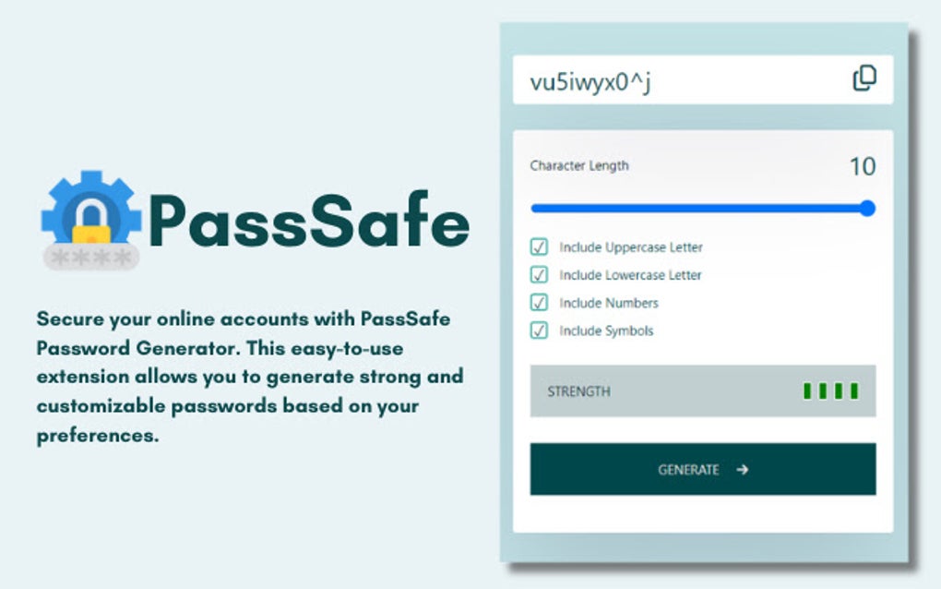Uncheck the Include Symbols checkbox
Viewport: 941px width, 589px height.
click(539, 331)
